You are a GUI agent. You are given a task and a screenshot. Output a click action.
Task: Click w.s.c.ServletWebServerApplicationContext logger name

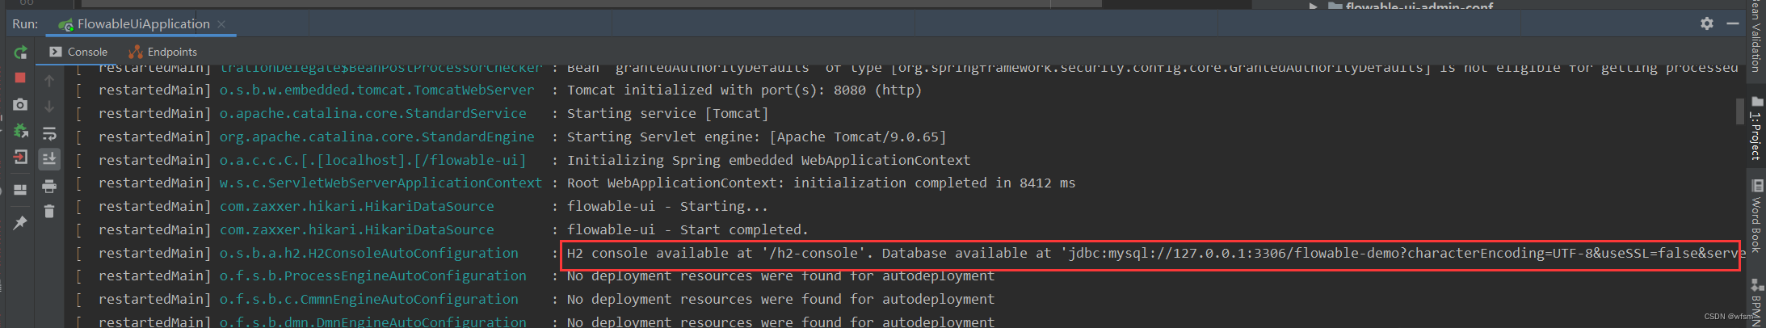pyautogui.click(x=381, y=183)
